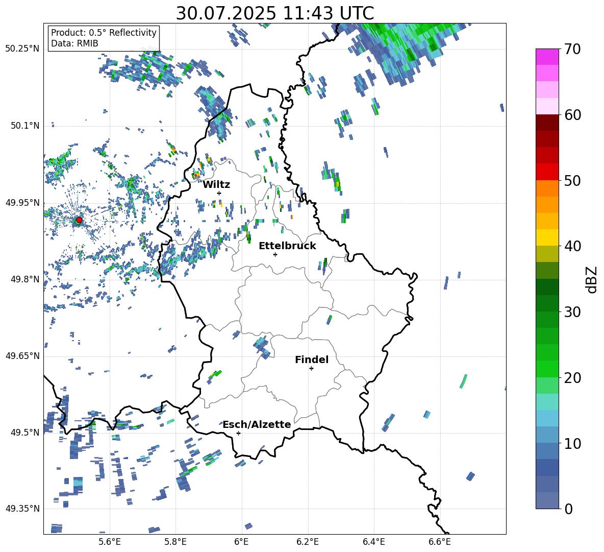
Task: Click the yellow colorbar segment at 40
Action: 547,237
